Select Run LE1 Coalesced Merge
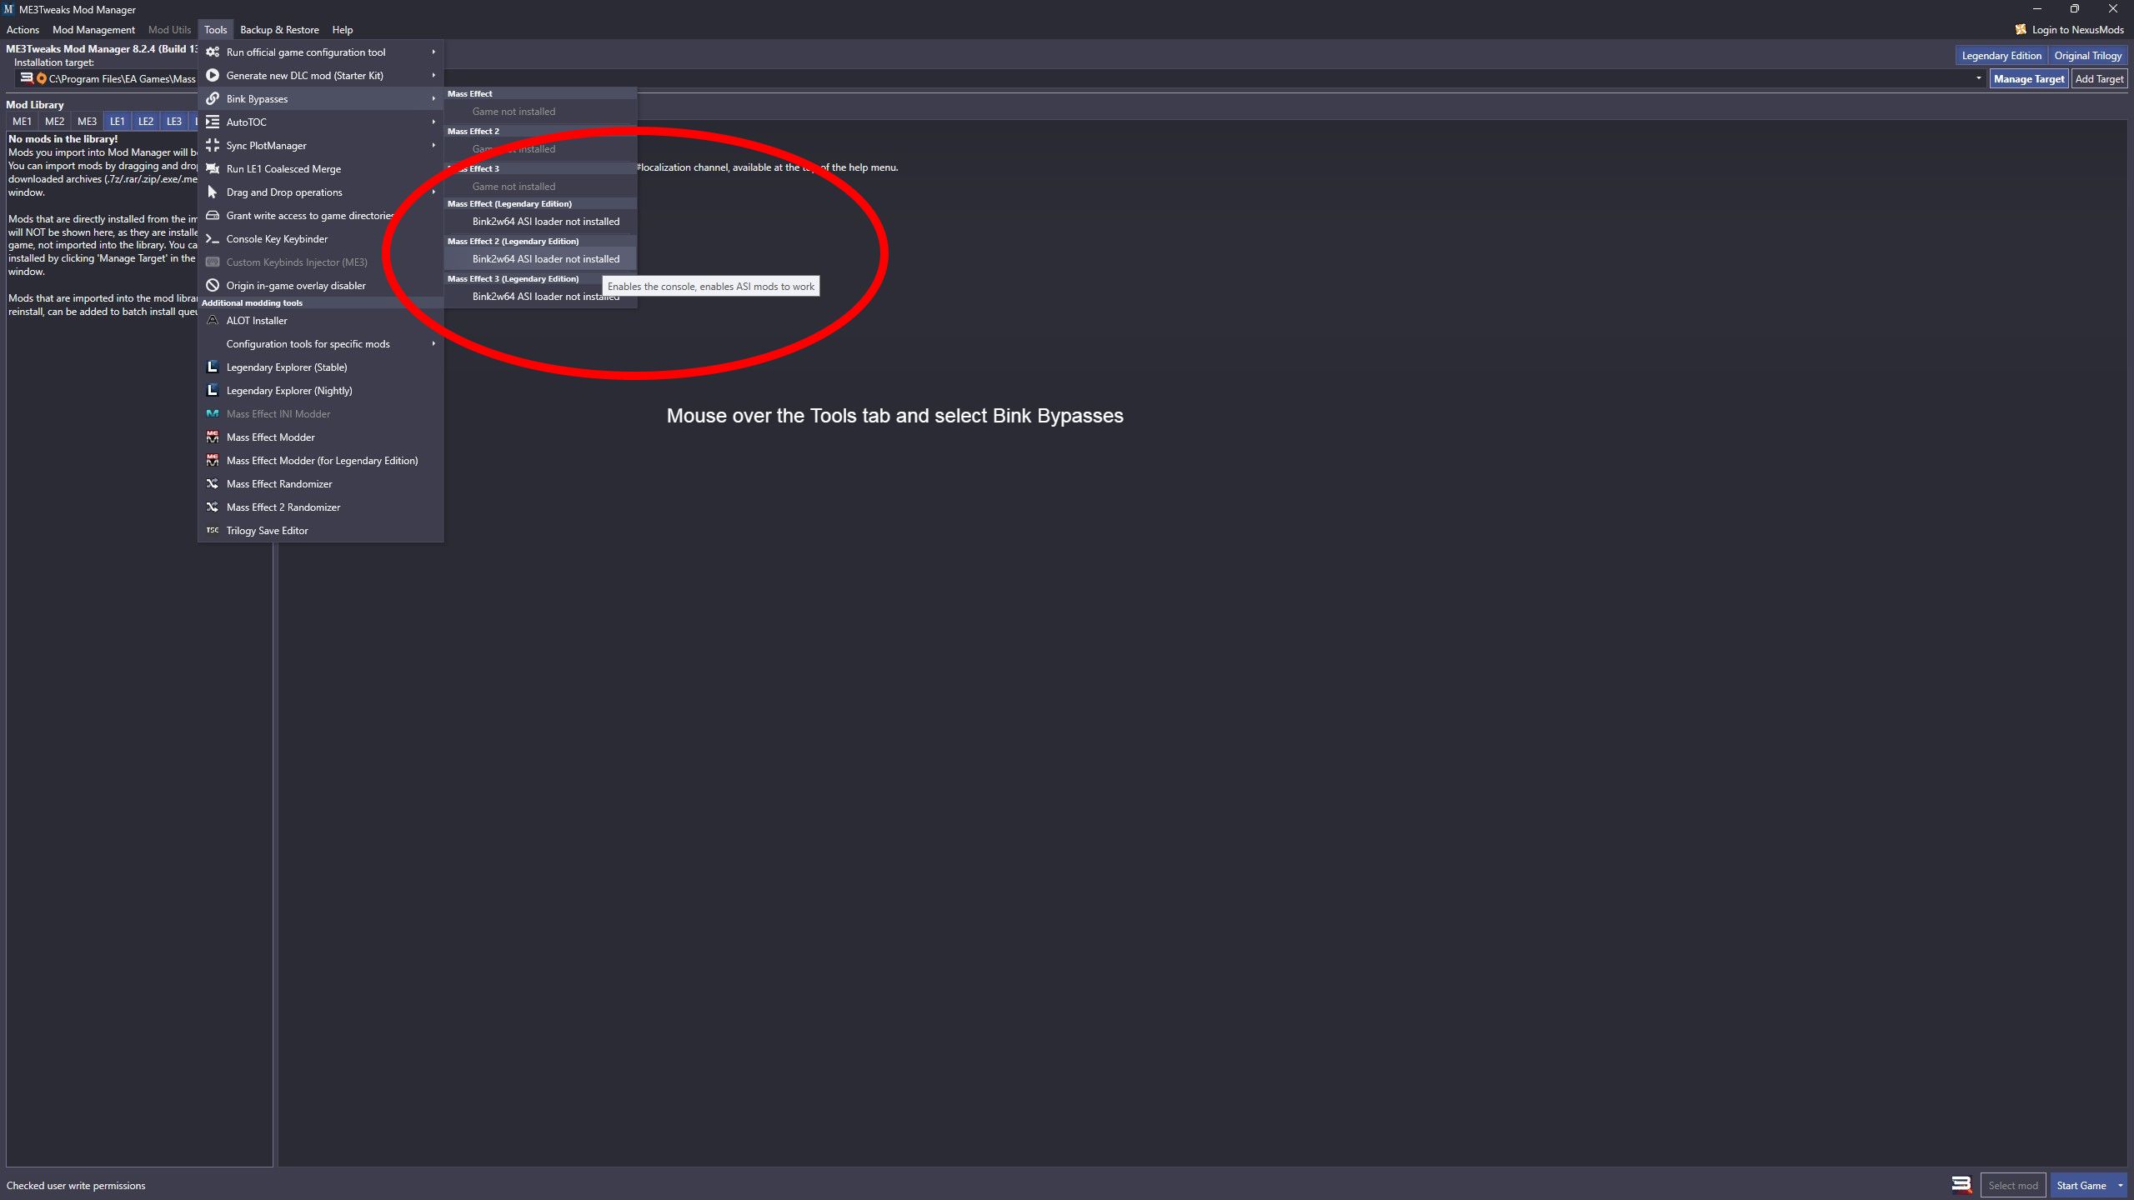Viewport: 2134px width, 1200px height. (283, 168)
